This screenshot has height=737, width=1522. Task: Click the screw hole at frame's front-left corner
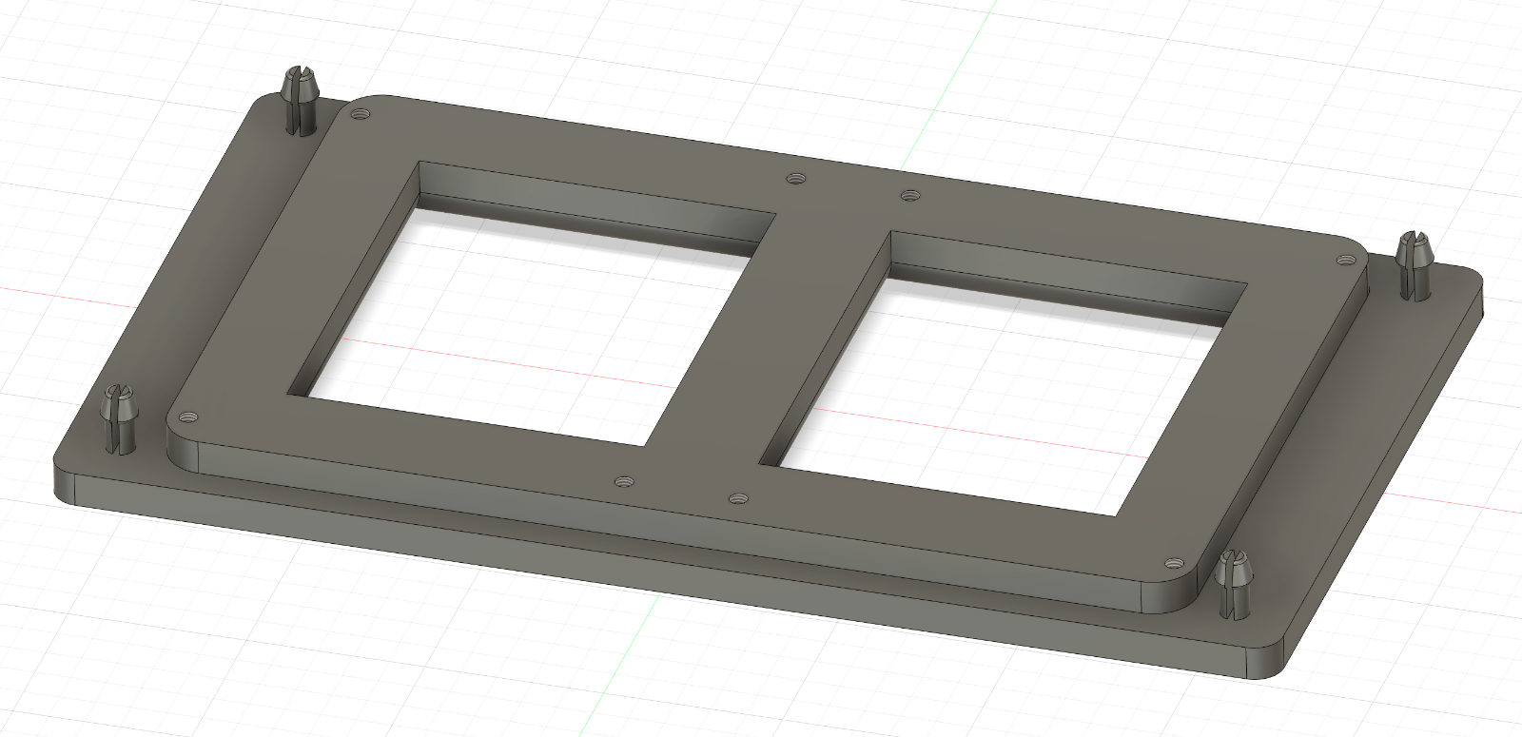pyautogui.click(x=187, y=417)
